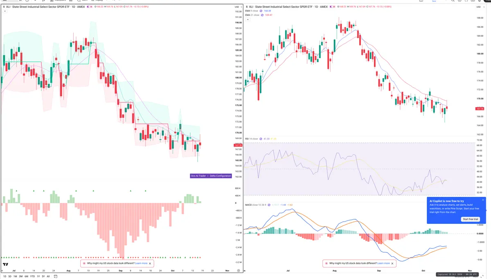The width and height of the screenshot is (491, 279).
Task: Click the extended-hours indicator next to left AMEX title
Action: pos(88,7)
